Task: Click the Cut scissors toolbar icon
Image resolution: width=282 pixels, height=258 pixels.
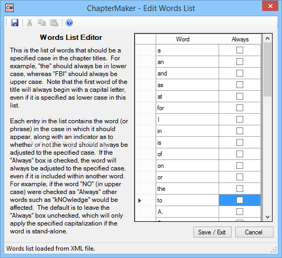Action: pos(30,23)
